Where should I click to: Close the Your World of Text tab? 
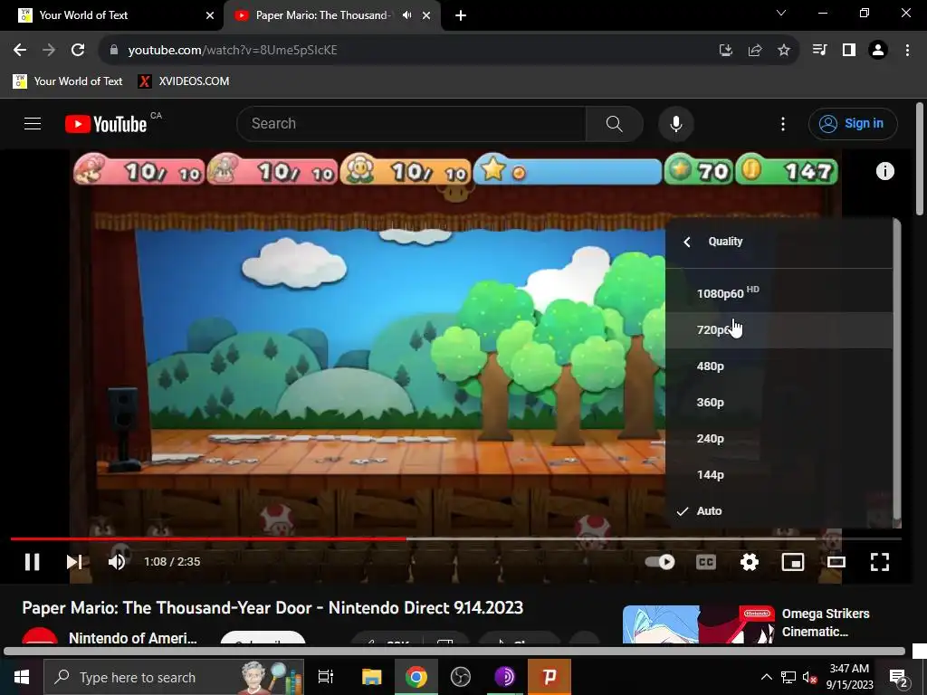(210, 15)
